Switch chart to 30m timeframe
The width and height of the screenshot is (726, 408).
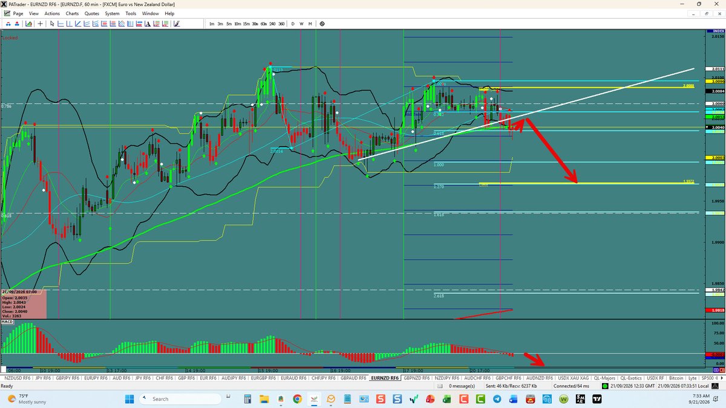coord(255,24)
